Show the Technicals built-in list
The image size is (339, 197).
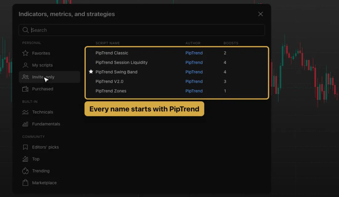tap(50, 112)
